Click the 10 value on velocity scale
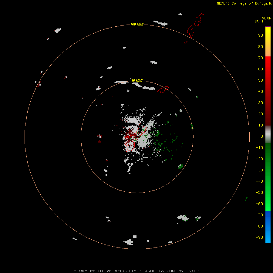This screenshot has width=273, height=273. tap(261, 125)
